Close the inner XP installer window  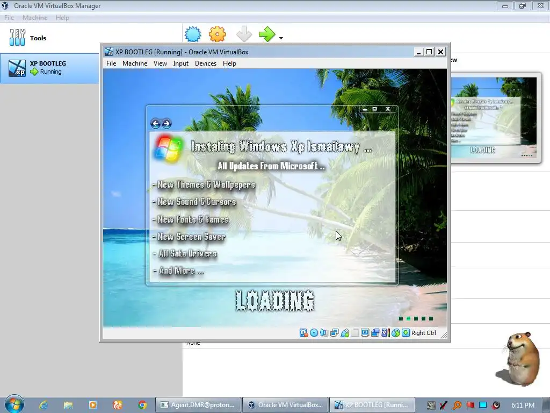click(x=388, y=109)
